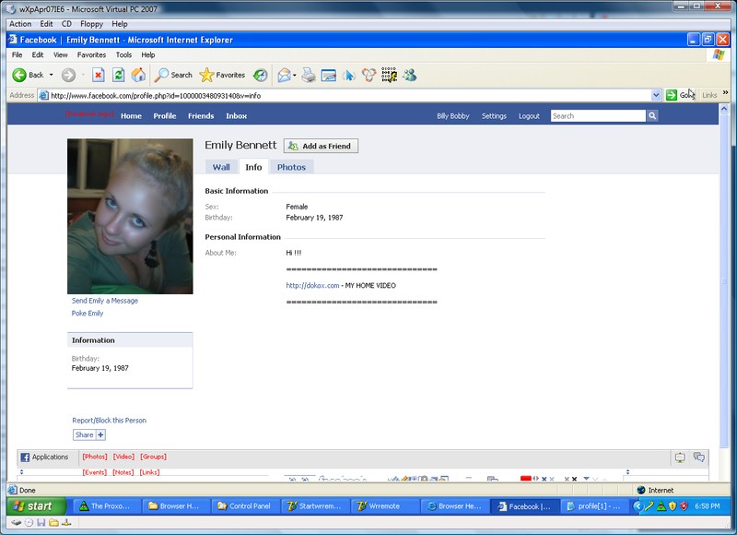
Task: Click the Add as Friend button
Action: click(321, 146)
